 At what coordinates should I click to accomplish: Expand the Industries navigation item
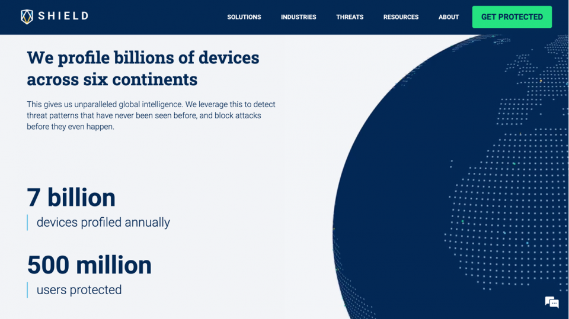tap(298, 17)
